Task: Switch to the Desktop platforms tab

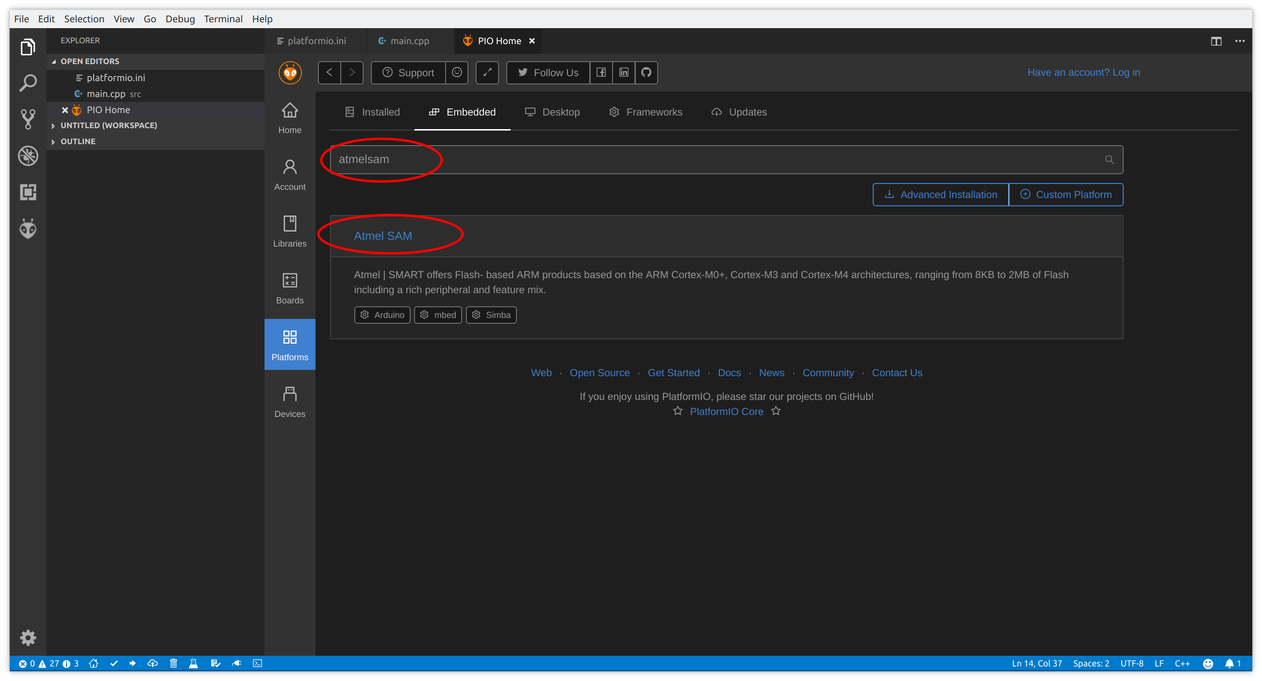Action: click(x=552, y=112)
